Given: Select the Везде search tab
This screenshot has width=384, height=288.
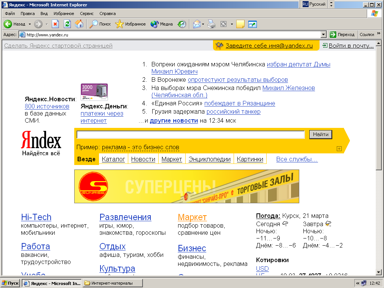Looking at the screenshot, I should coord(86,159).
